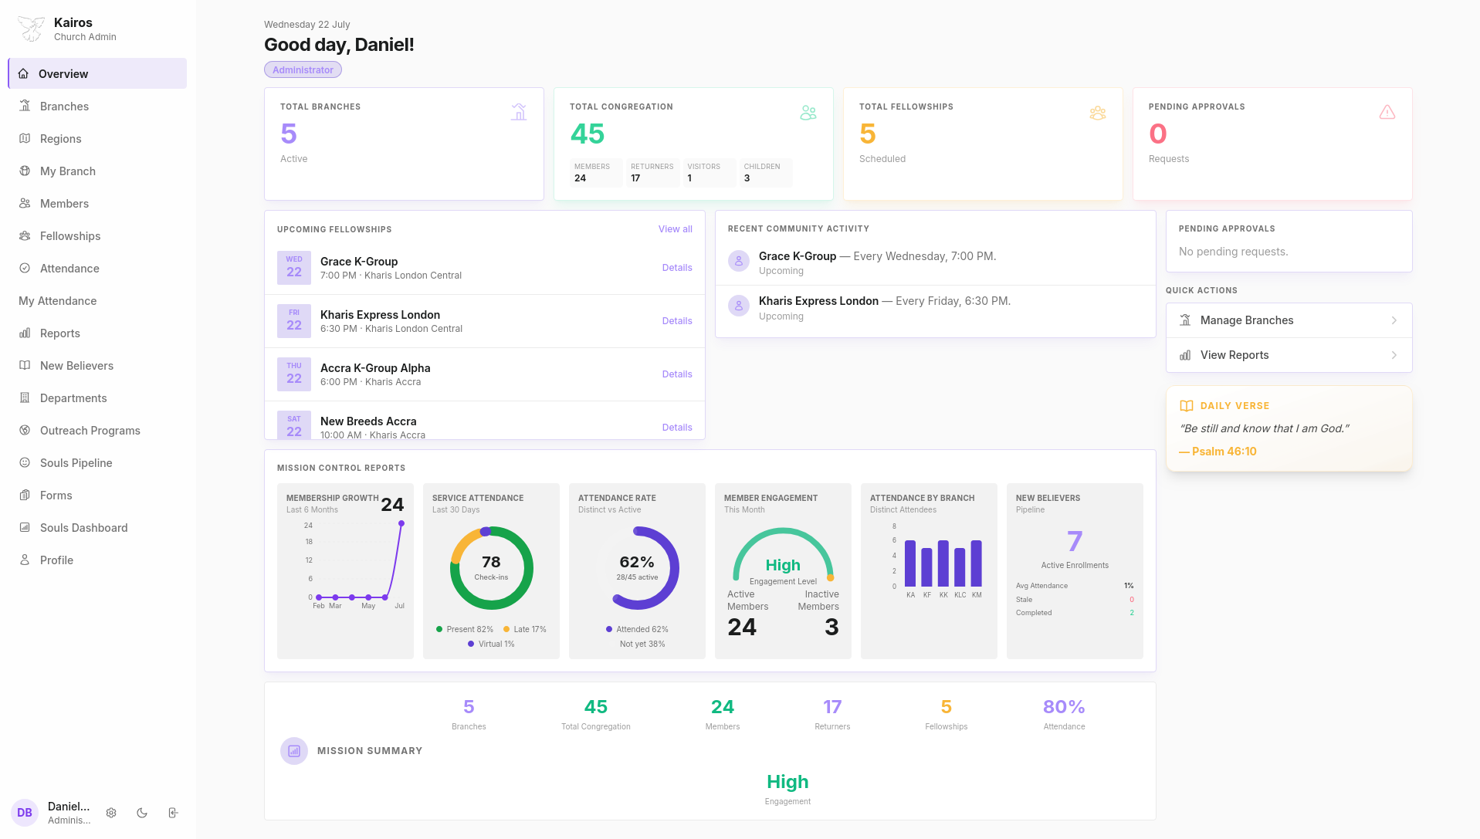Image resolution: width=1480 pixels, height=839 pixels.
Task: Click the Kairos dove logo
Action: (x=31, y=29)
